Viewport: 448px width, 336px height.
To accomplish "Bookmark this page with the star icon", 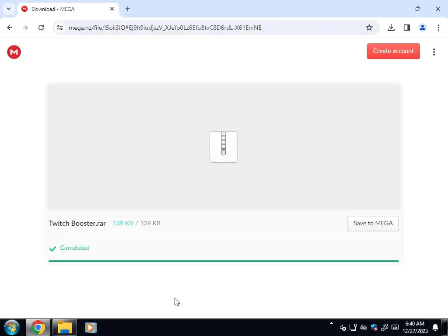I will [369, 28].
